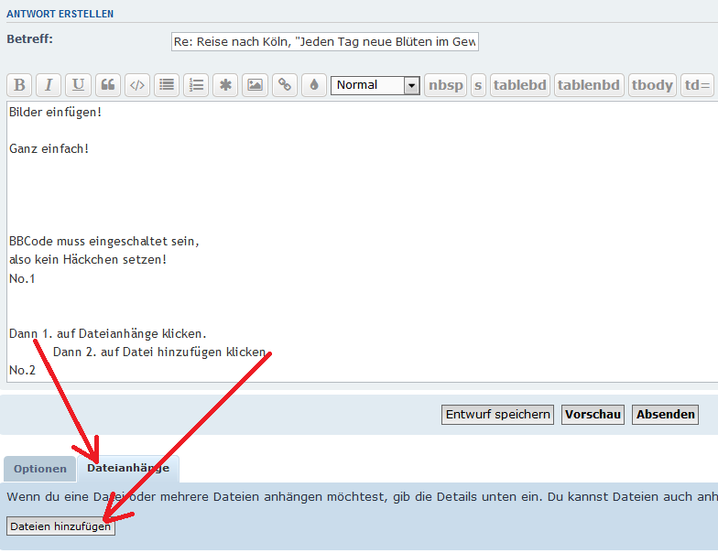Click the tablebd BBCode button
The width and height of the screenshot is (718, 553).
(519, 85)
